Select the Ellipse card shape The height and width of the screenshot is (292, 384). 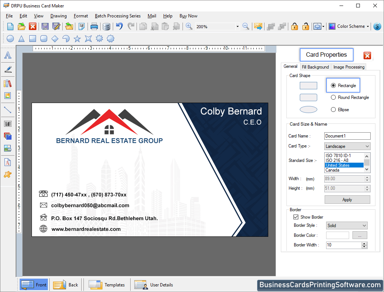point(340,110)
